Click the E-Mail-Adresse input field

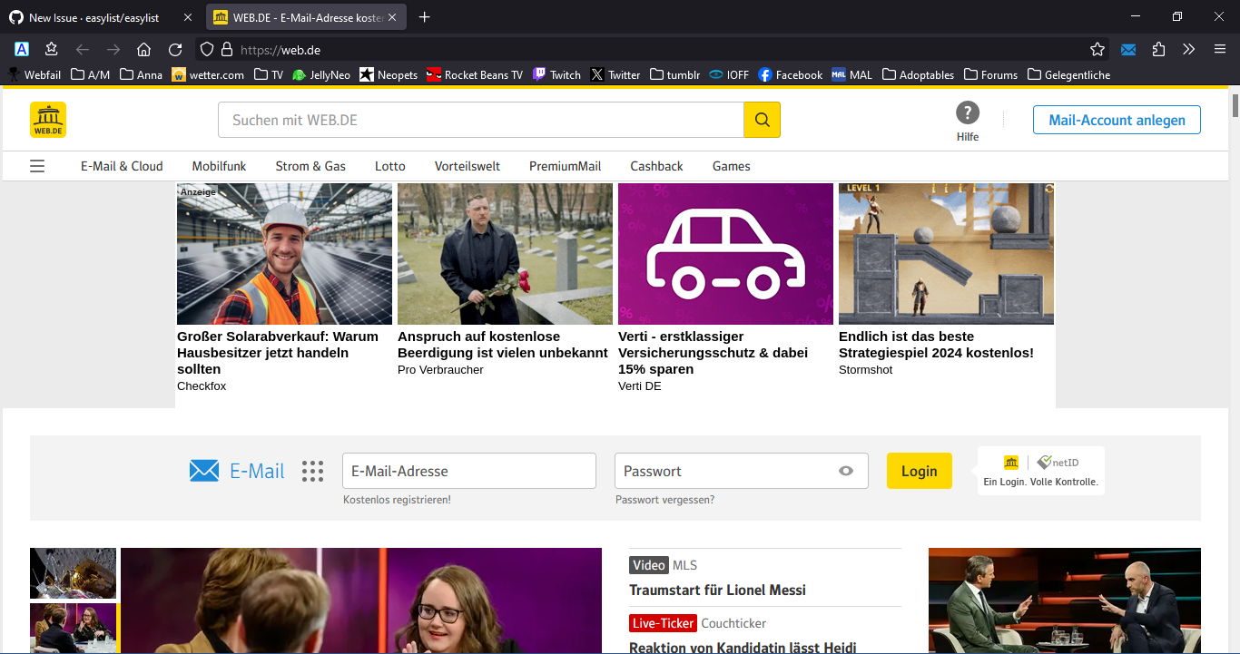[x=468, y=471]
